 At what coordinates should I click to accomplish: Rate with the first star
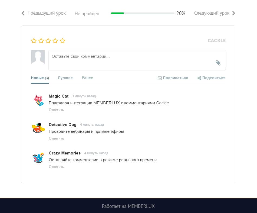click(x=34, y=41)
